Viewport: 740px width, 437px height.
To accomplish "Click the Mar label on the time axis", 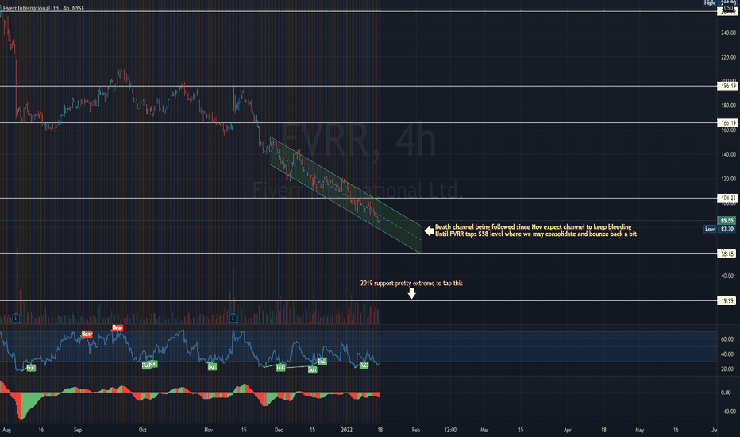I will (484, 430).
